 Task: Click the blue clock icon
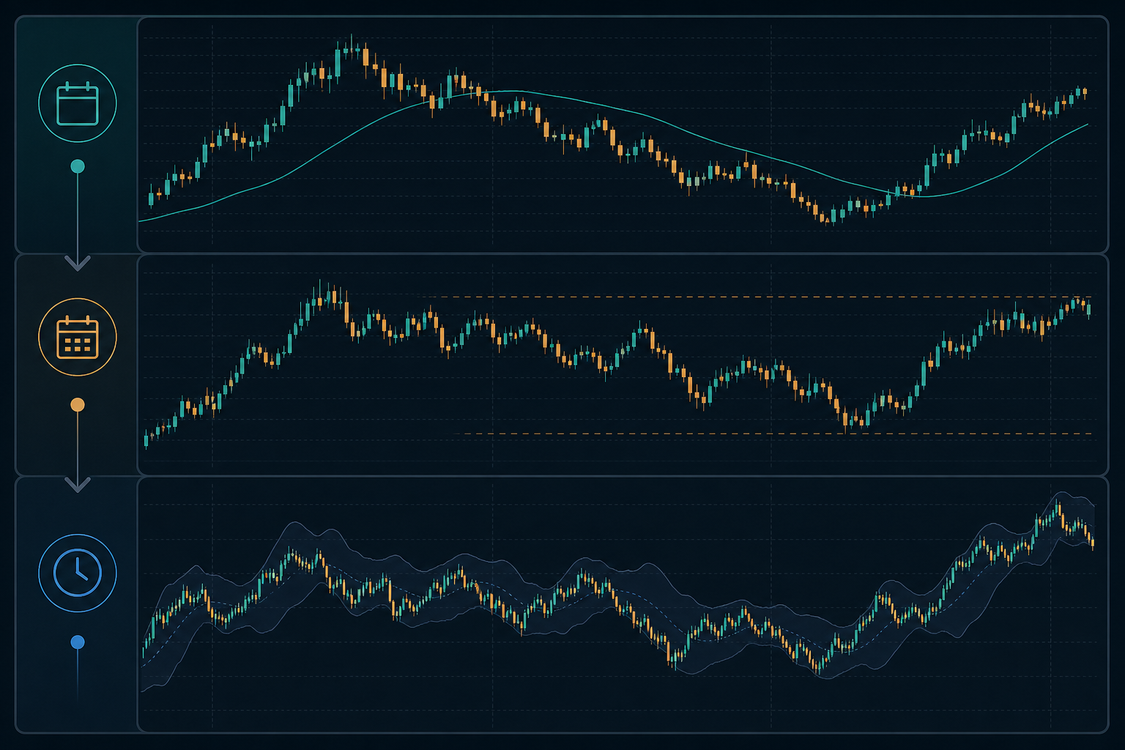(78, 572)
